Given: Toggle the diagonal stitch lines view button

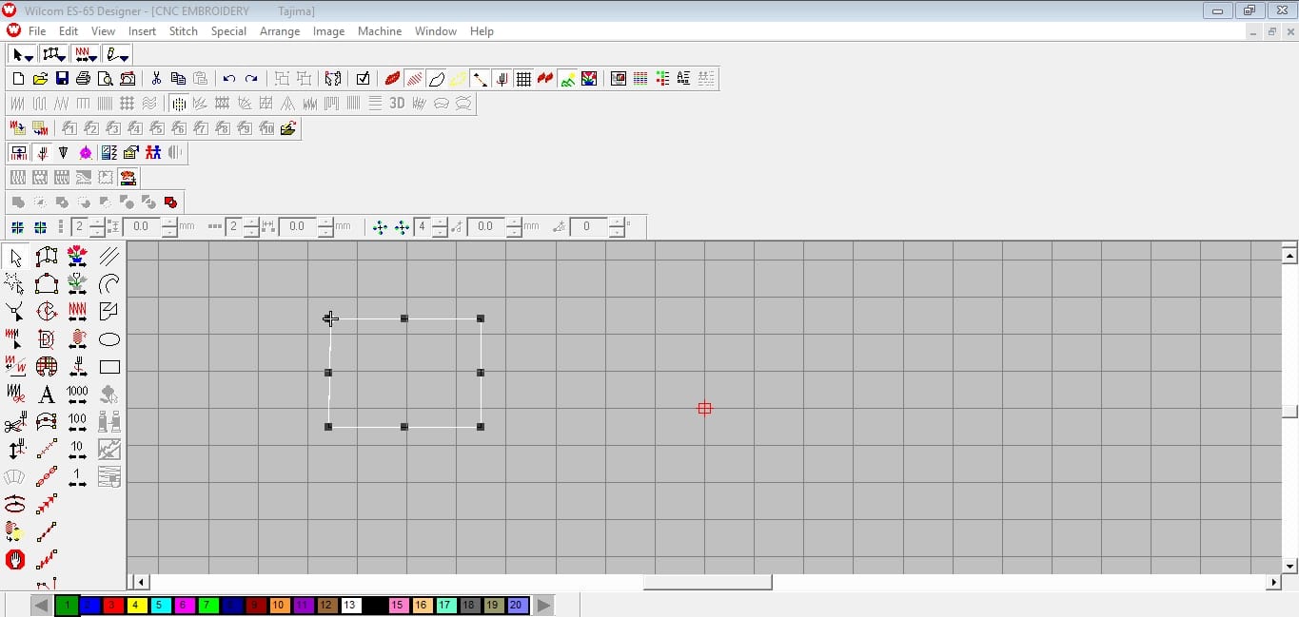Looking at the screenshot, I should [414, 79].
